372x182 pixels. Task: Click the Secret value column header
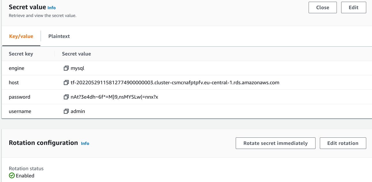[76, 54]
